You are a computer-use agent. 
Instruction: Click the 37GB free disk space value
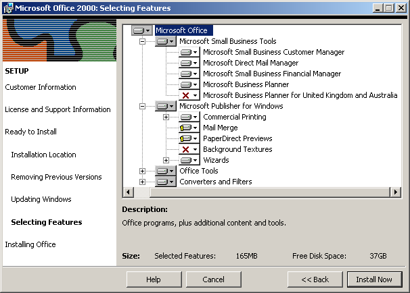378,256
